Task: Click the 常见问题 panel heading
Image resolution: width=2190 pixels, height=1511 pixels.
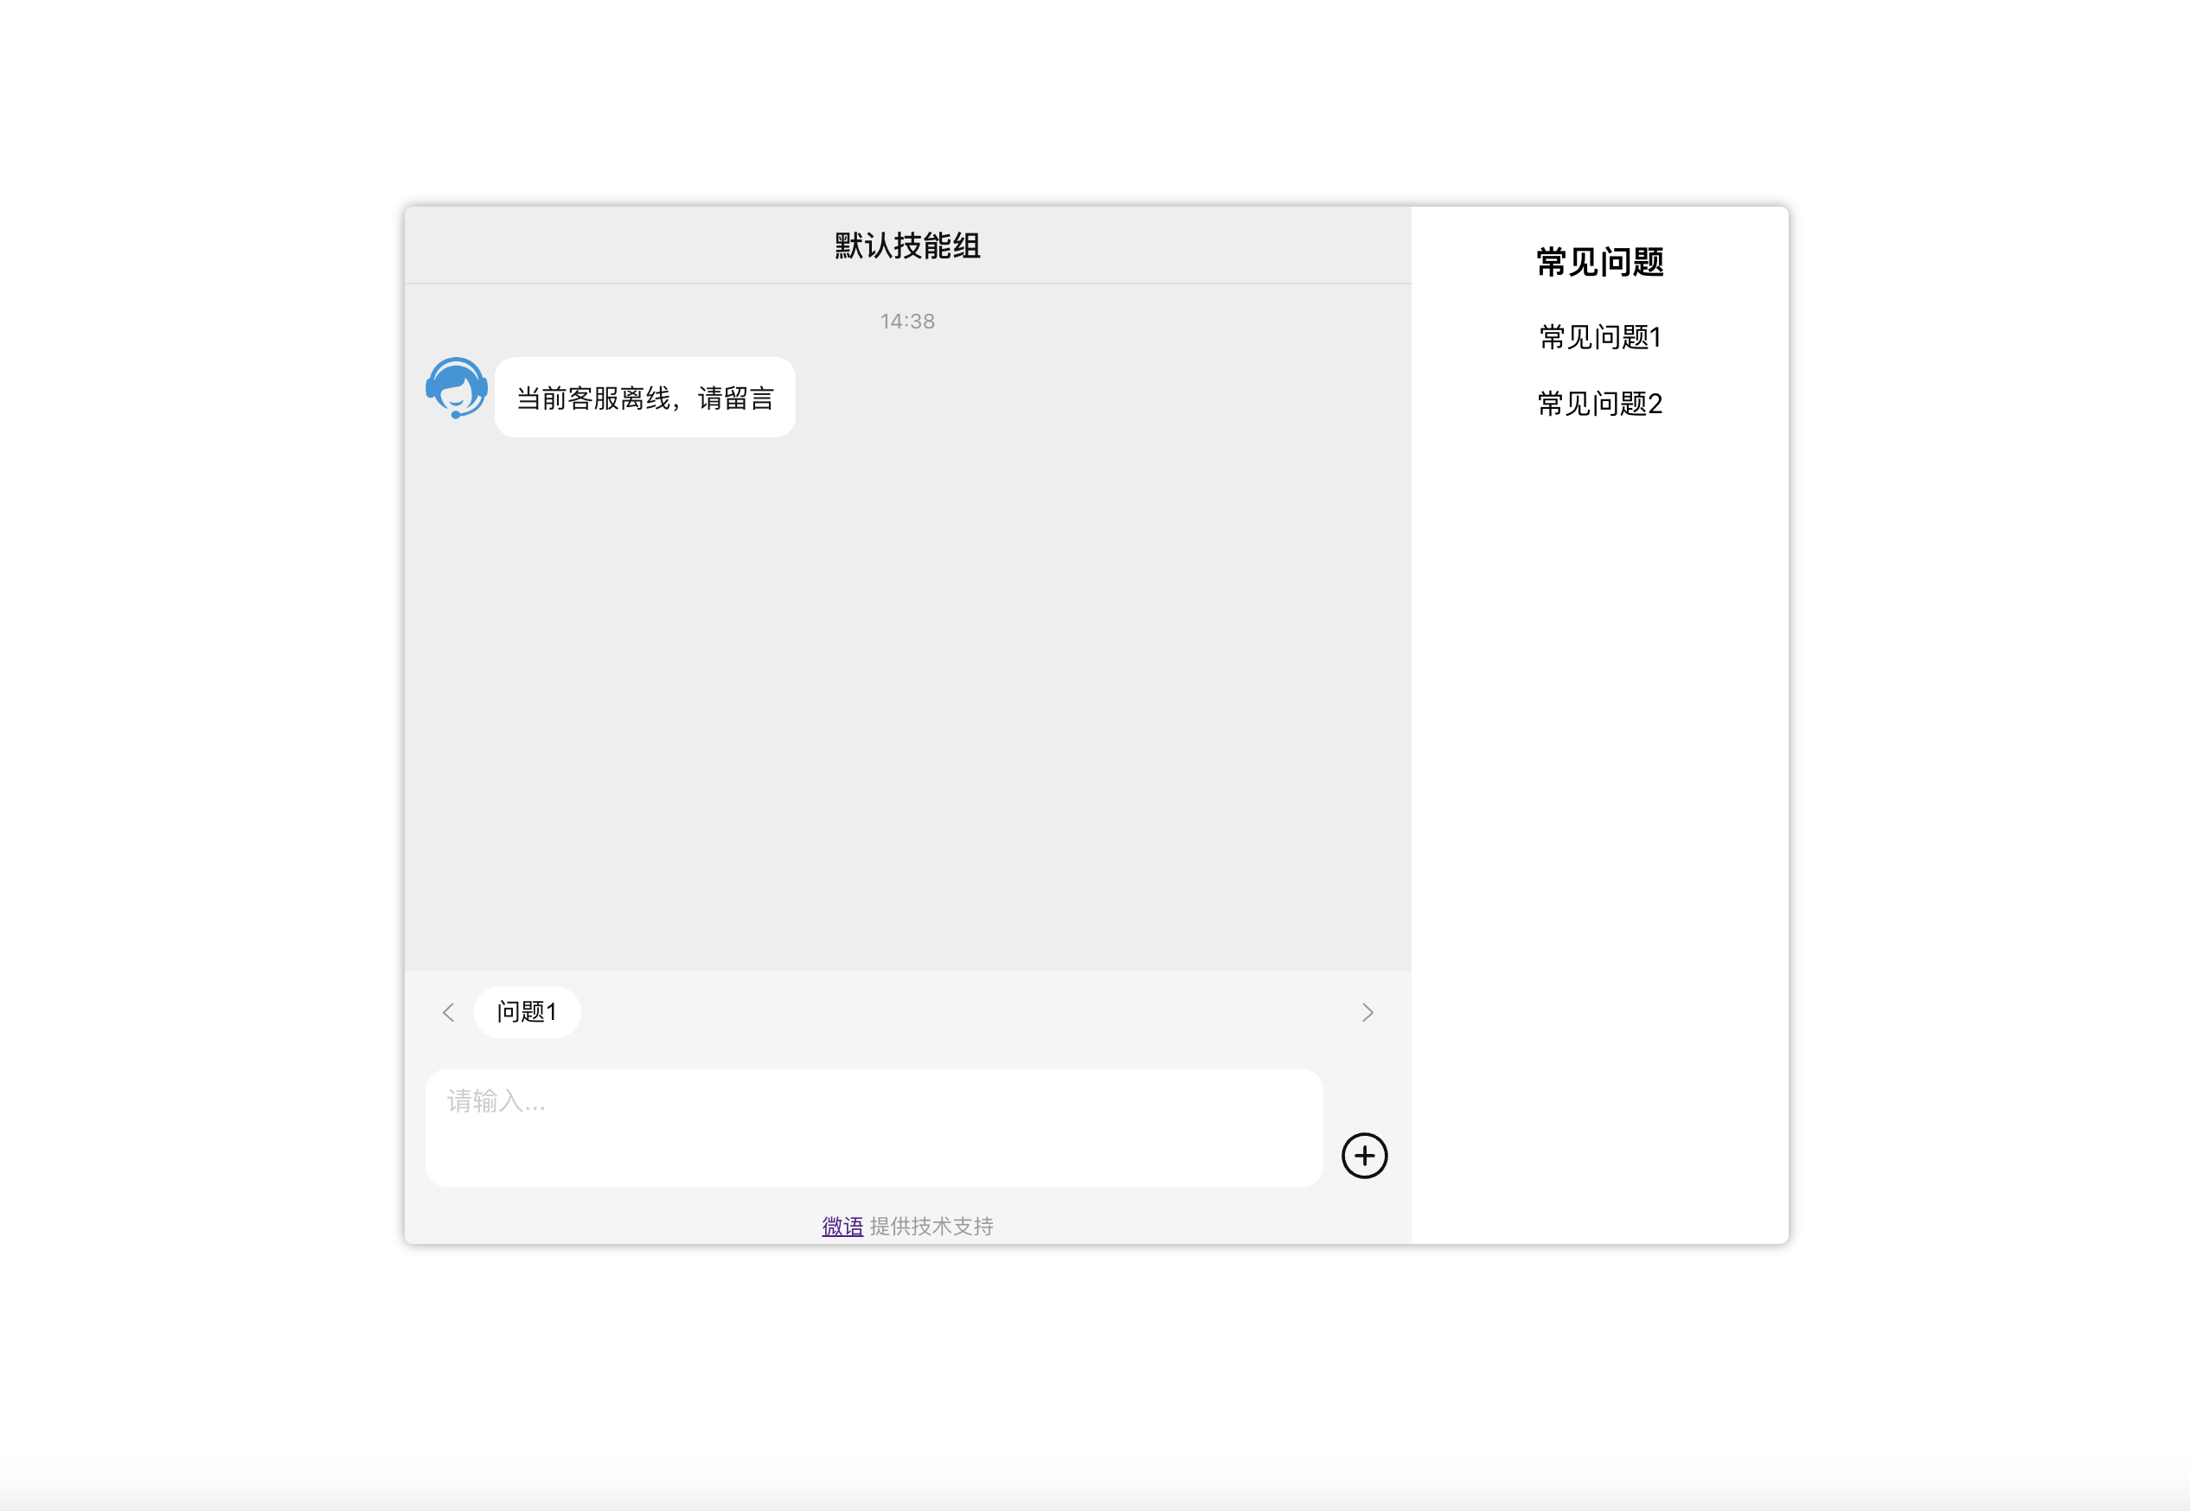Action: coord(1600,262)
